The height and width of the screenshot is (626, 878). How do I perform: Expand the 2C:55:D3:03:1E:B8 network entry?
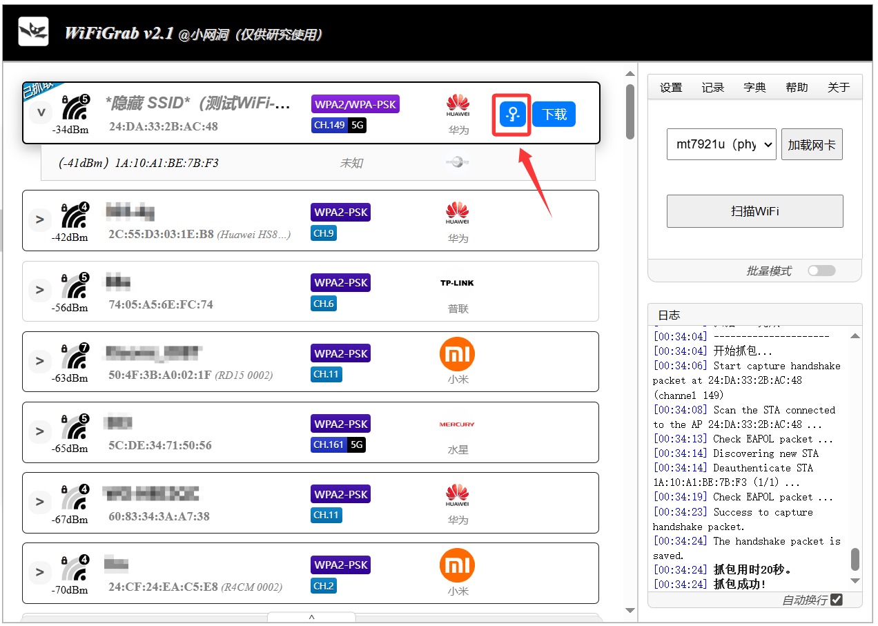[x=40, y=219]
